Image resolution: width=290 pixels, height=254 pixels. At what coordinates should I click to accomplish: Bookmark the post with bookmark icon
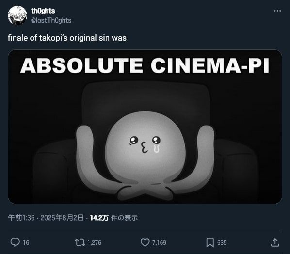pos(210,242)
